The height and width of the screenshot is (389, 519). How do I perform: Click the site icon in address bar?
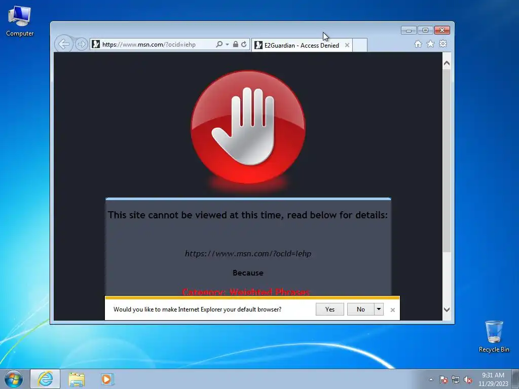tap(96, 44)
